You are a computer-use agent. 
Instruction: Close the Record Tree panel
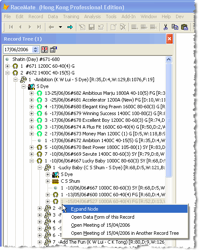tap(169, 38)
